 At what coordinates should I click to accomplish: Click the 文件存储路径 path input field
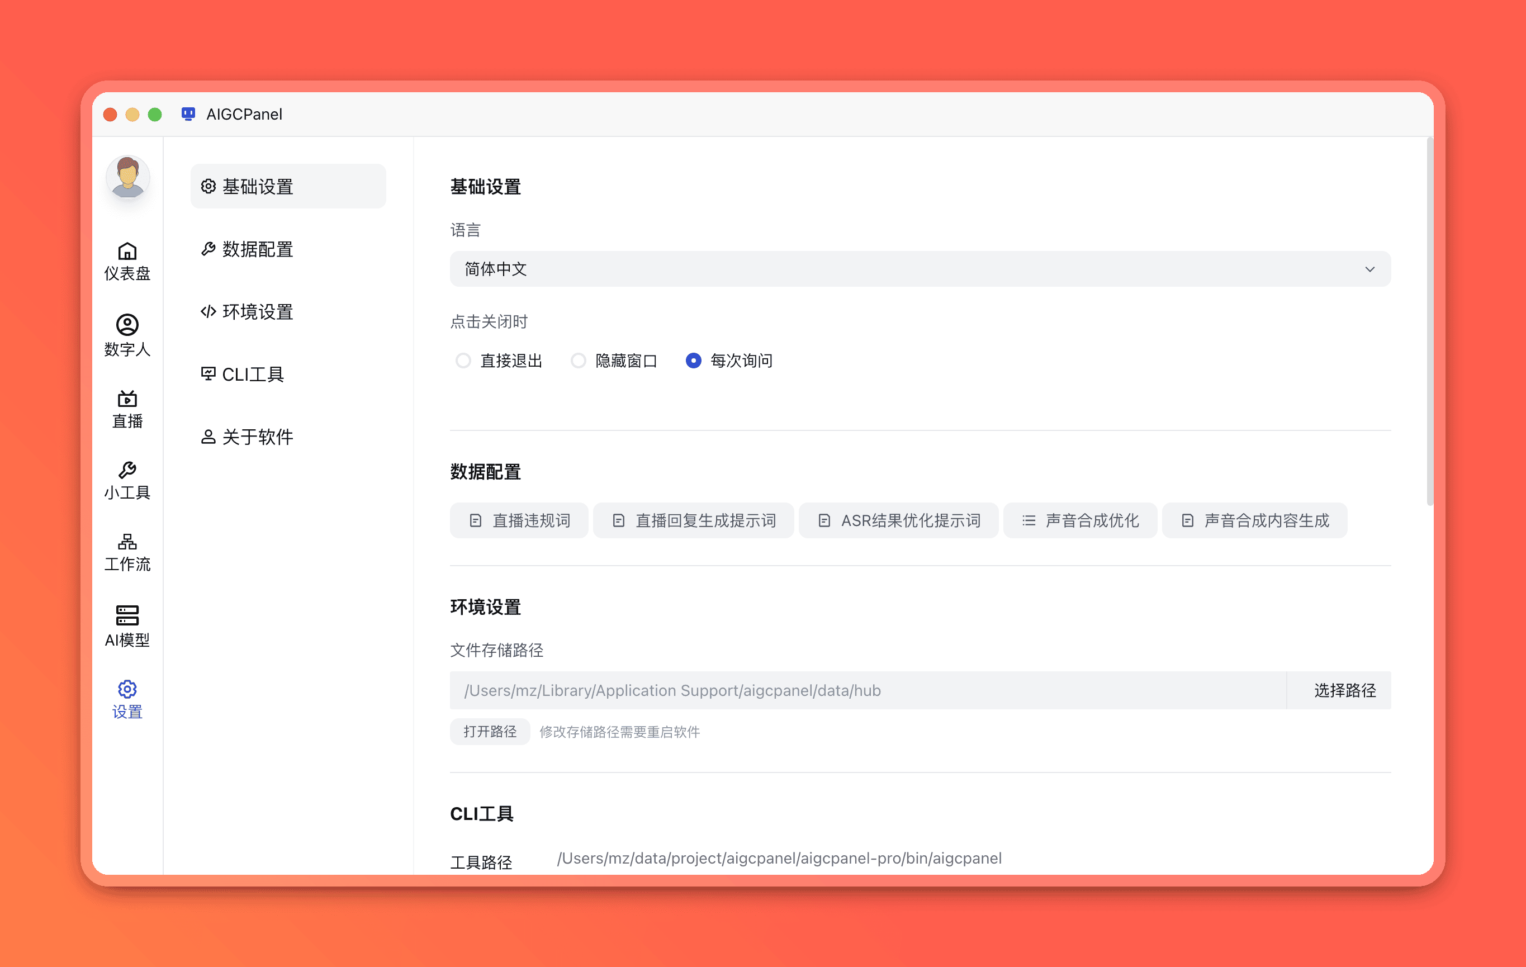(x=868, y=690)
